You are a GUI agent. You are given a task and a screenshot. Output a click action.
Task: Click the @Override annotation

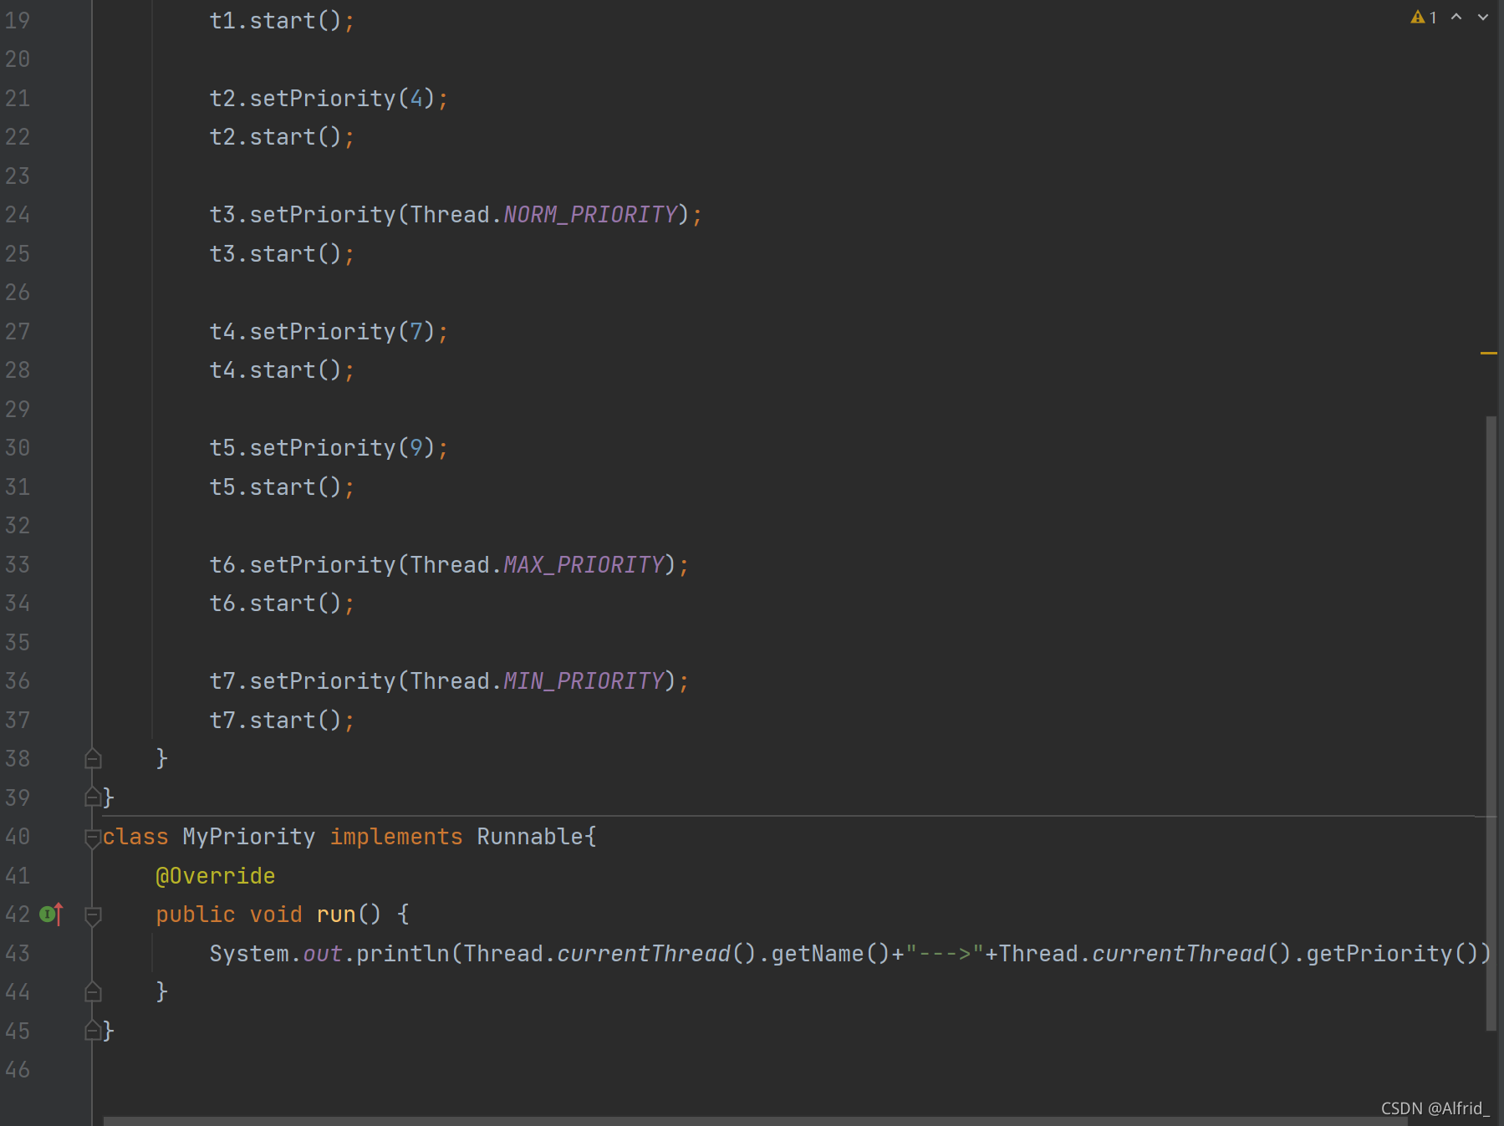tap(216, 876)
